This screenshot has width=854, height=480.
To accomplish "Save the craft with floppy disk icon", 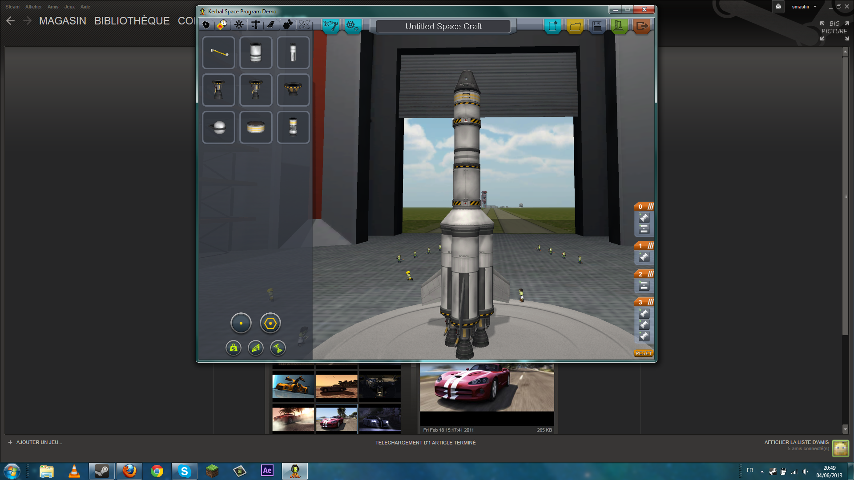I will point(597,26).
